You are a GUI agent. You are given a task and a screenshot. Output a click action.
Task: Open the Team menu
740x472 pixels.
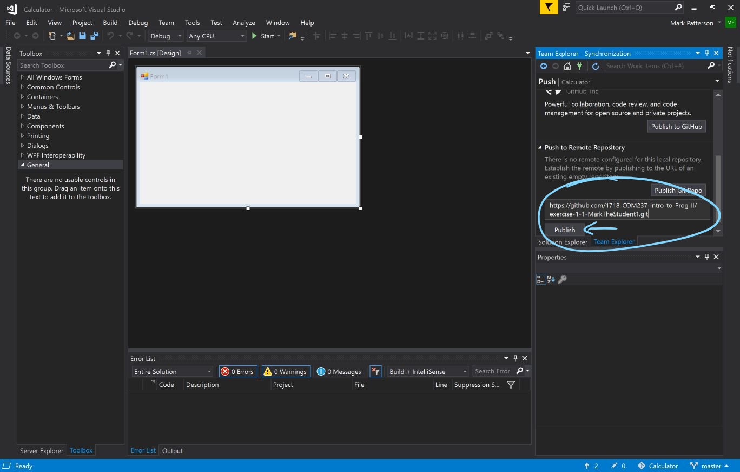click(x=166, y=23)
